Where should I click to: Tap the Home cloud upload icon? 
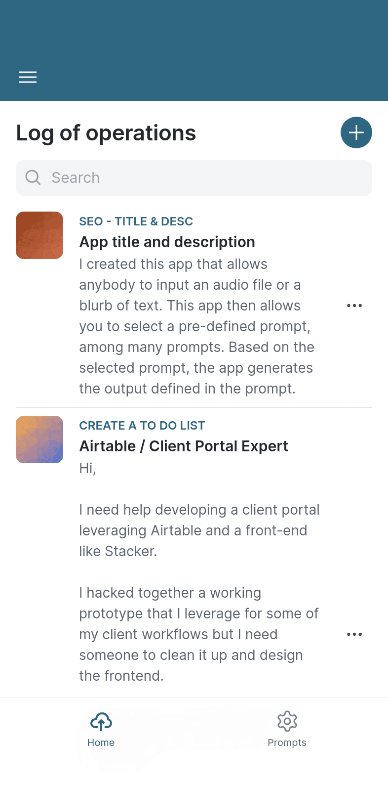[x=101, y=722]
